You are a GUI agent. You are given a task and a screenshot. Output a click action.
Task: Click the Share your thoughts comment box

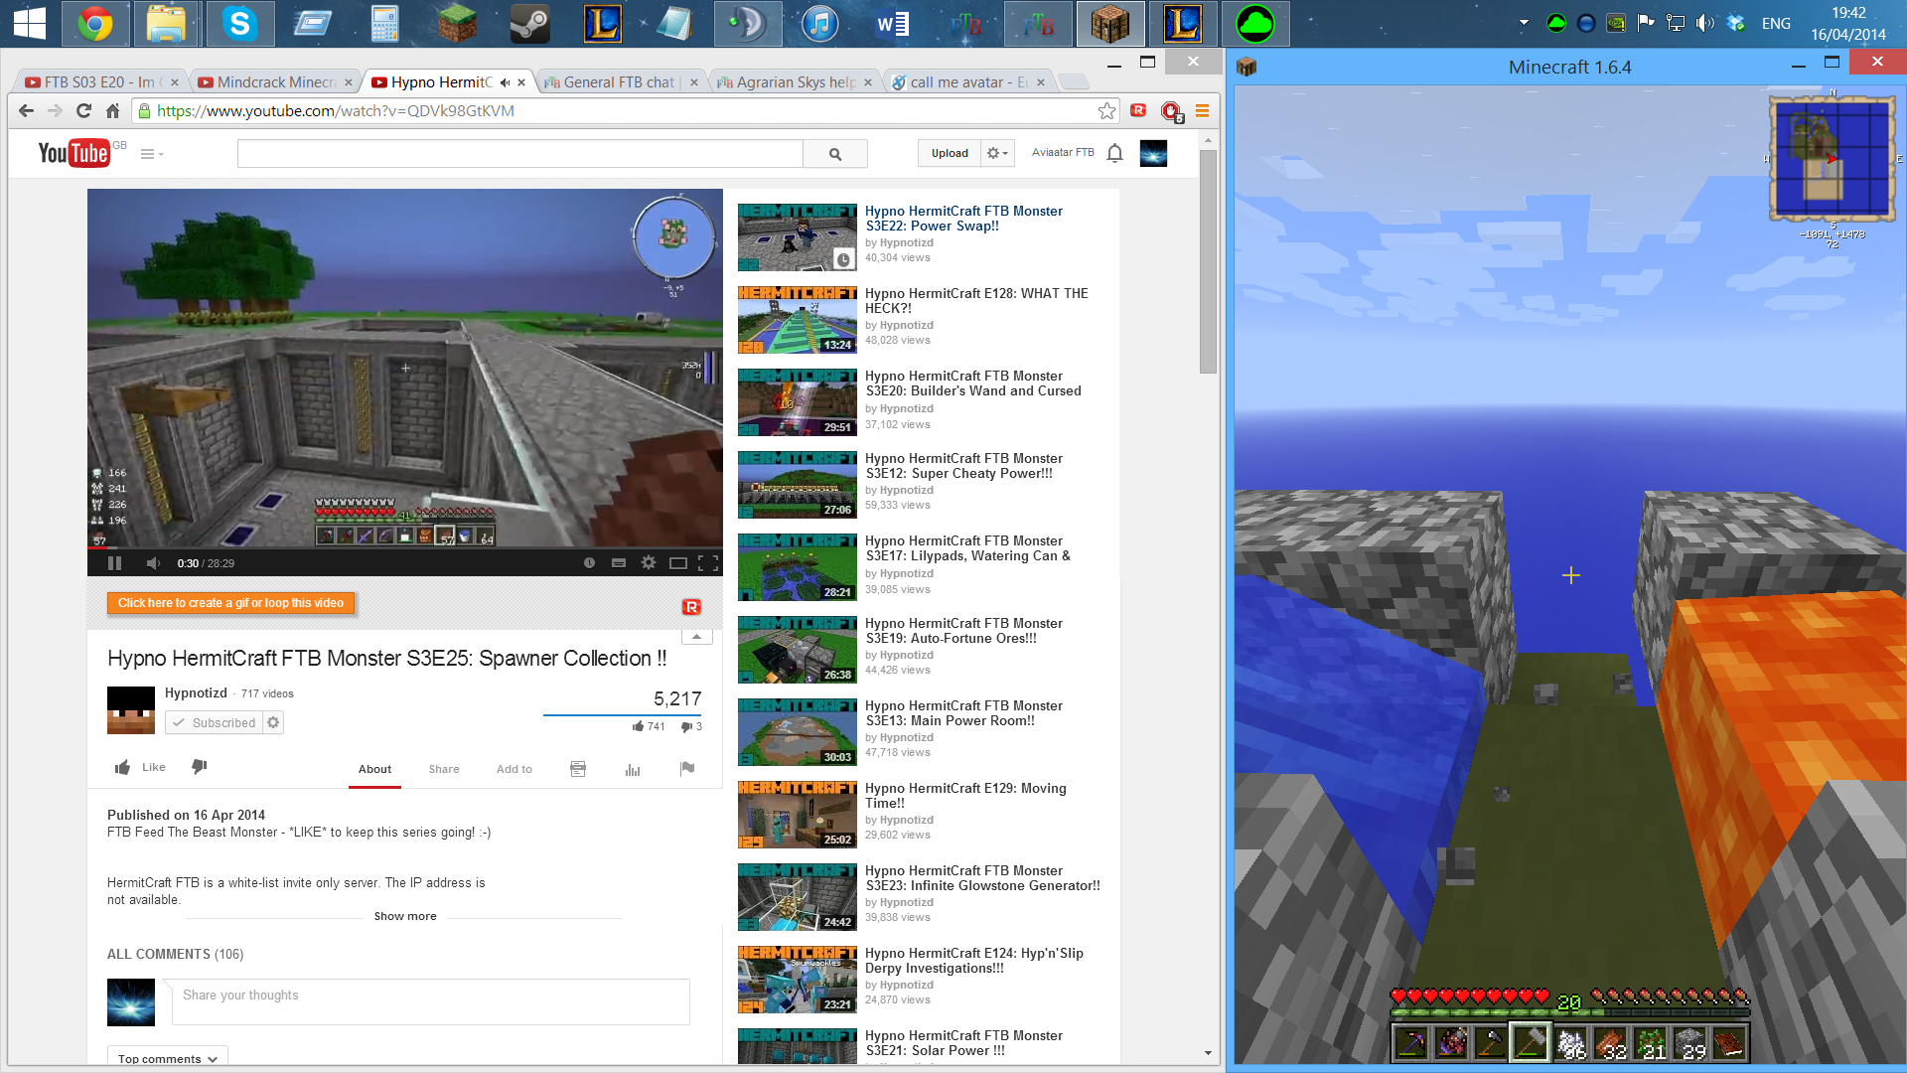point(431,1001)
